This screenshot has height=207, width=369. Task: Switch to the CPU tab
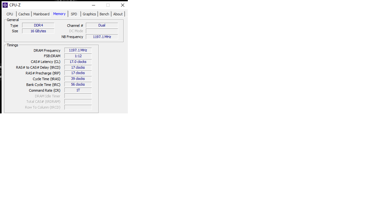tap(10, 14)
